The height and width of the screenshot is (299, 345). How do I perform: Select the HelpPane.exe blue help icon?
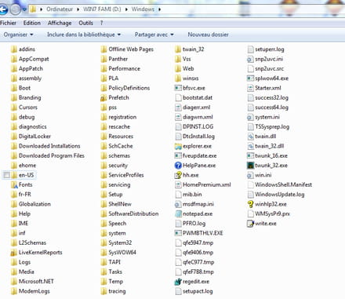click(178, 166)
